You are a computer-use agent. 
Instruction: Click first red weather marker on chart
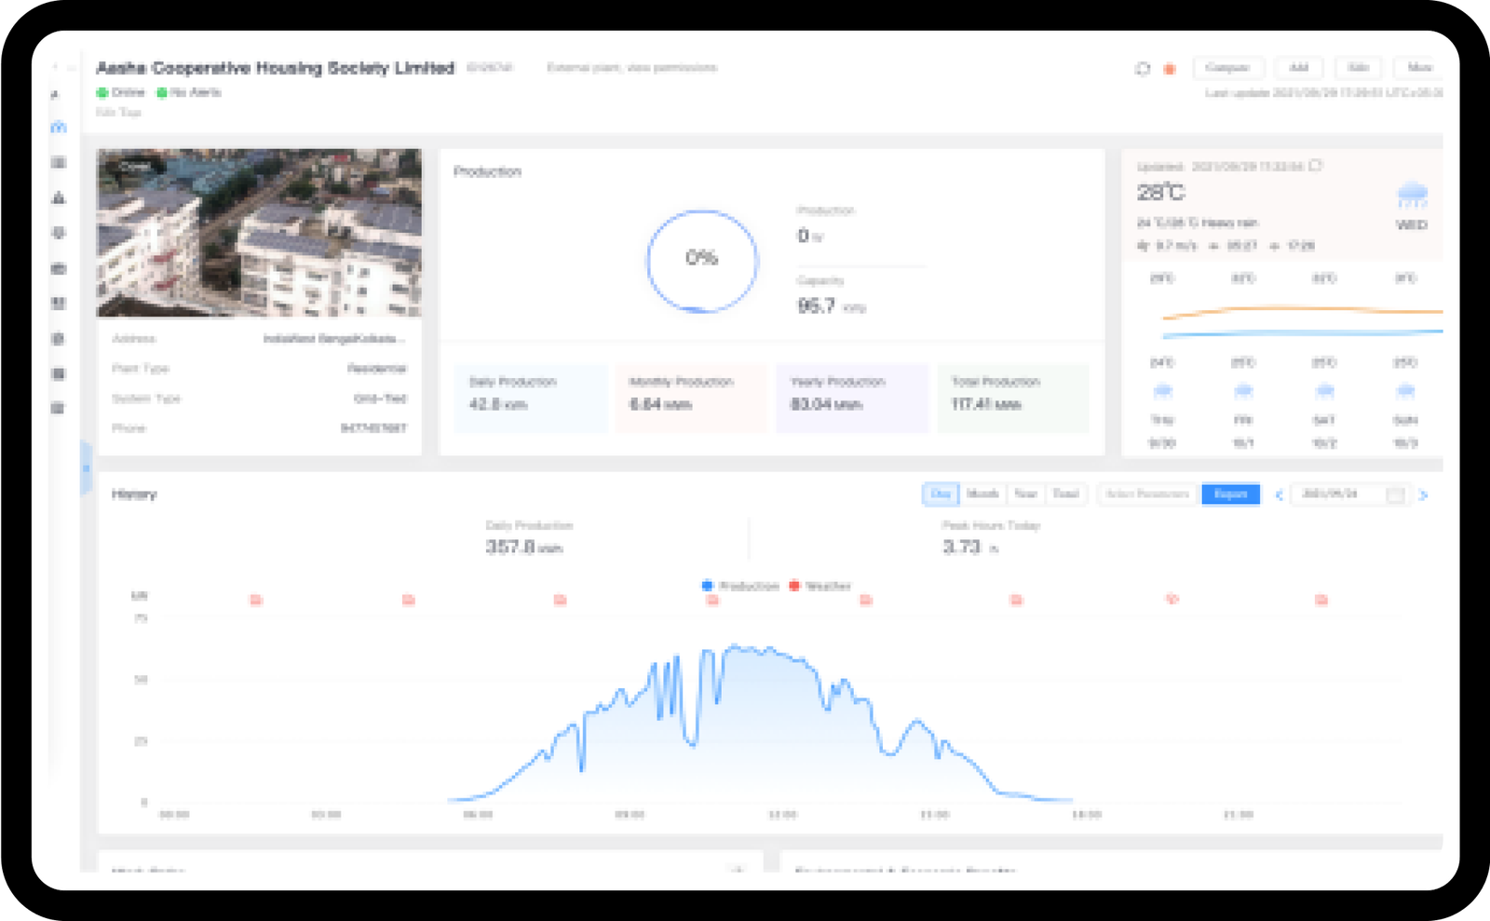click(x=256, y=601)
